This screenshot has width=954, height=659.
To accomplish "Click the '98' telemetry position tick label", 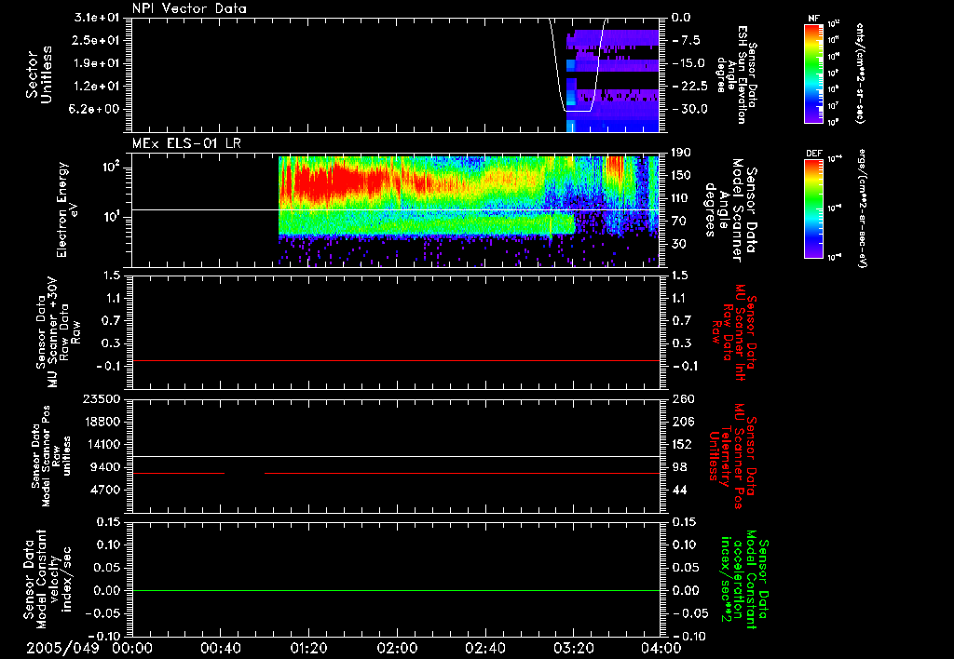I will click(x=679, y=467).
